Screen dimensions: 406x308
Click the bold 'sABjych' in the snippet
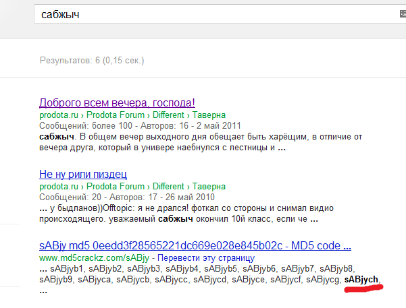[361, 279]
